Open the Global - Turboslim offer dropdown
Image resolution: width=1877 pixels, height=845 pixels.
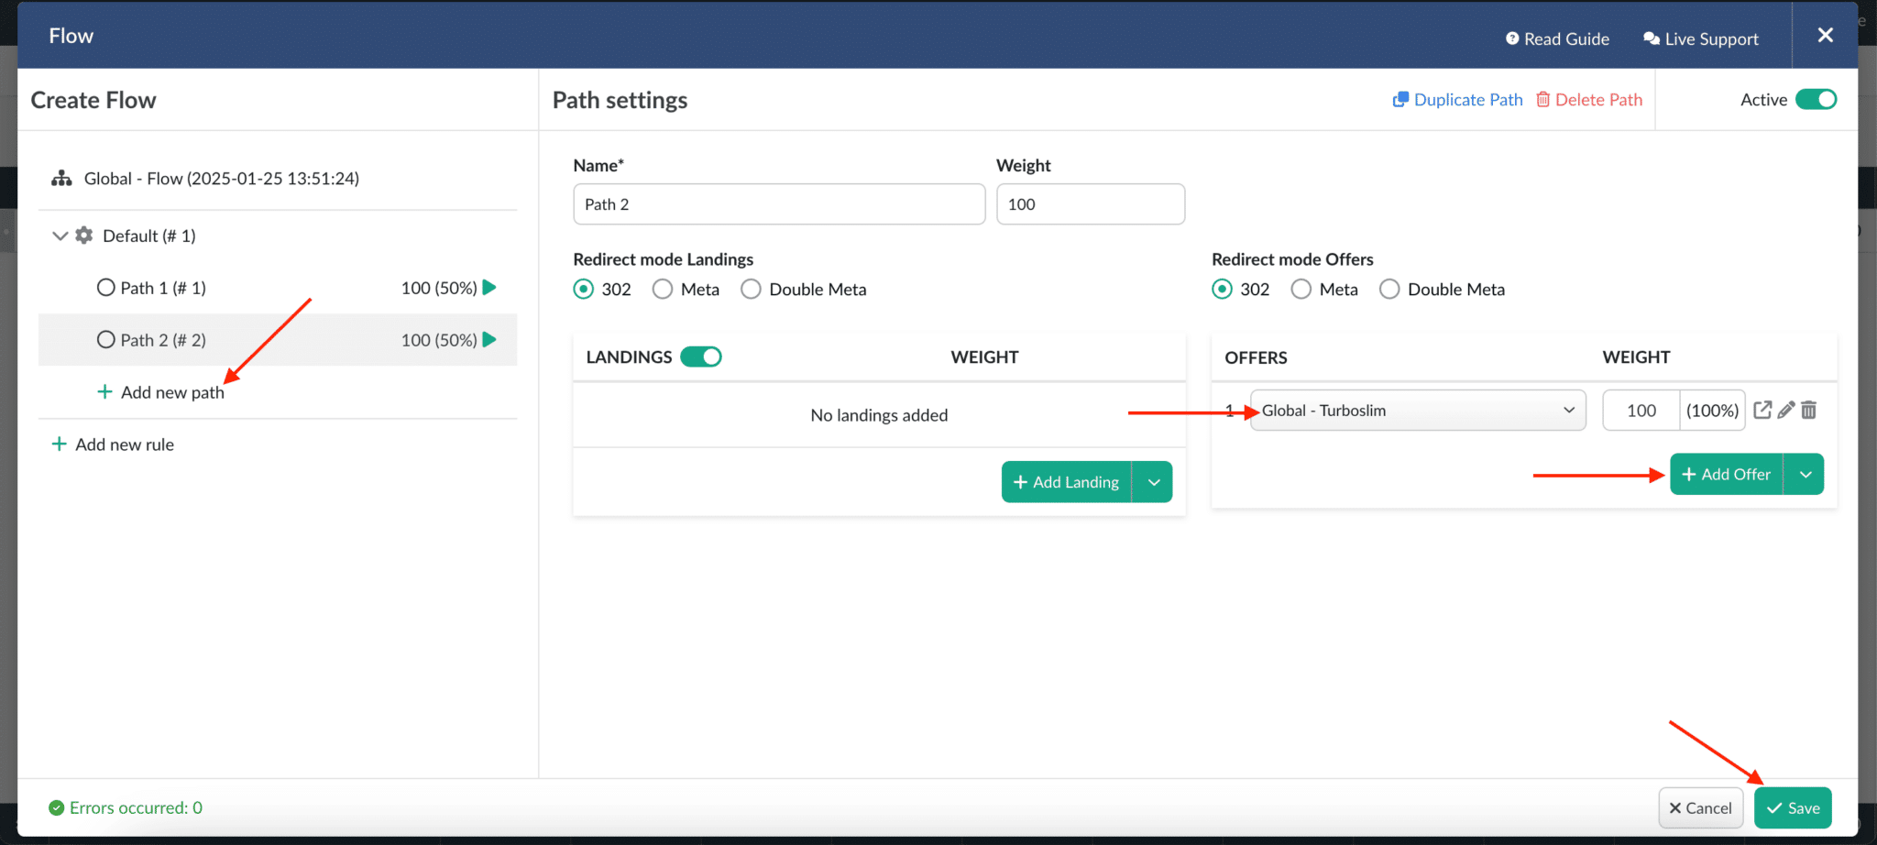pos(1567,410)
